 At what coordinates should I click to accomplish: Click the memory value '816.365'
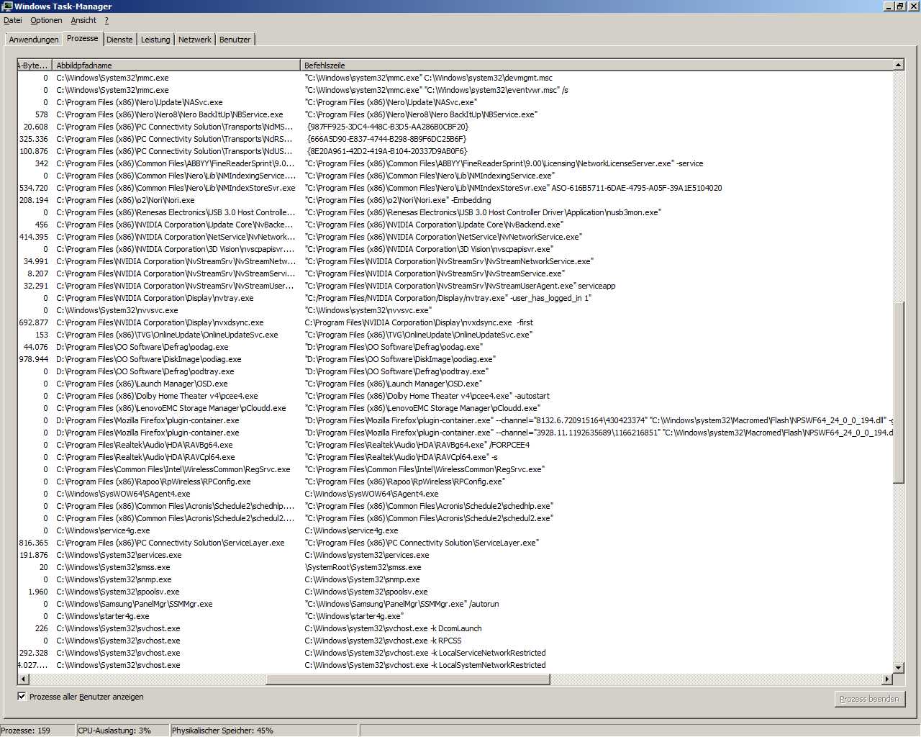coord(34,543)
